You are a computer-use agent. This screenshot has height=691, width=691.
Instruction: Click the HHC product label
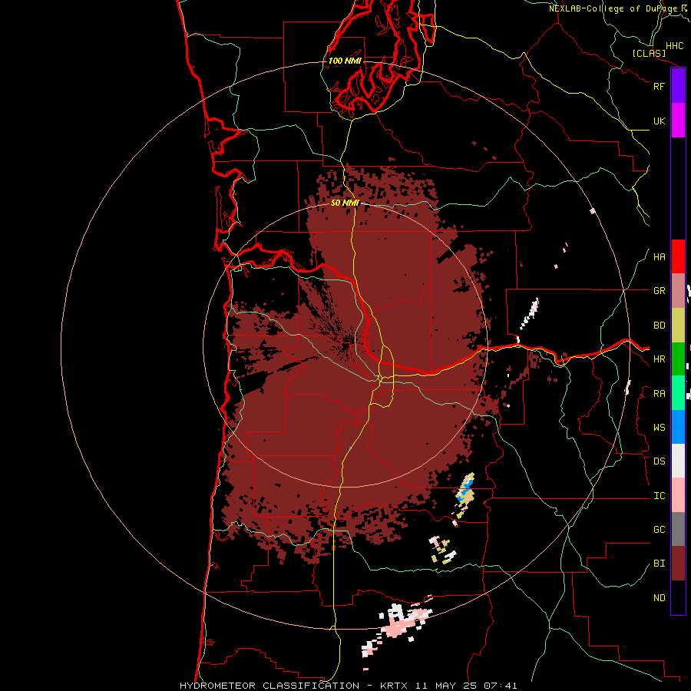tap(675, 46)
